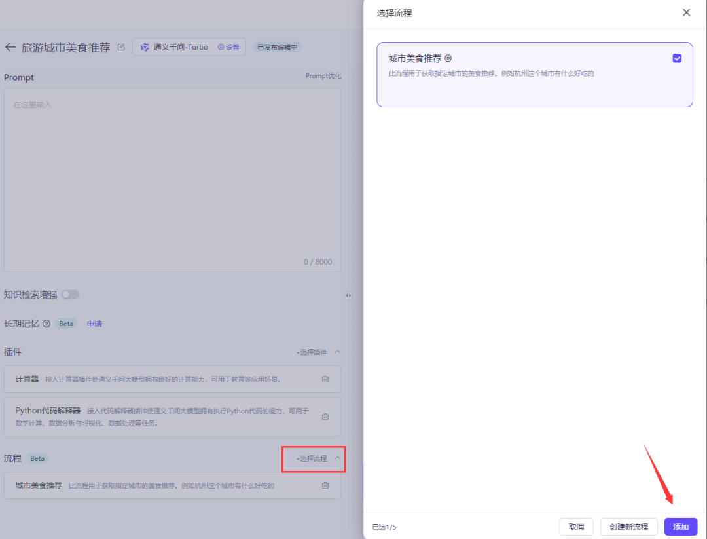Click the 已发布编辑中 status badge

click(277, 47)
